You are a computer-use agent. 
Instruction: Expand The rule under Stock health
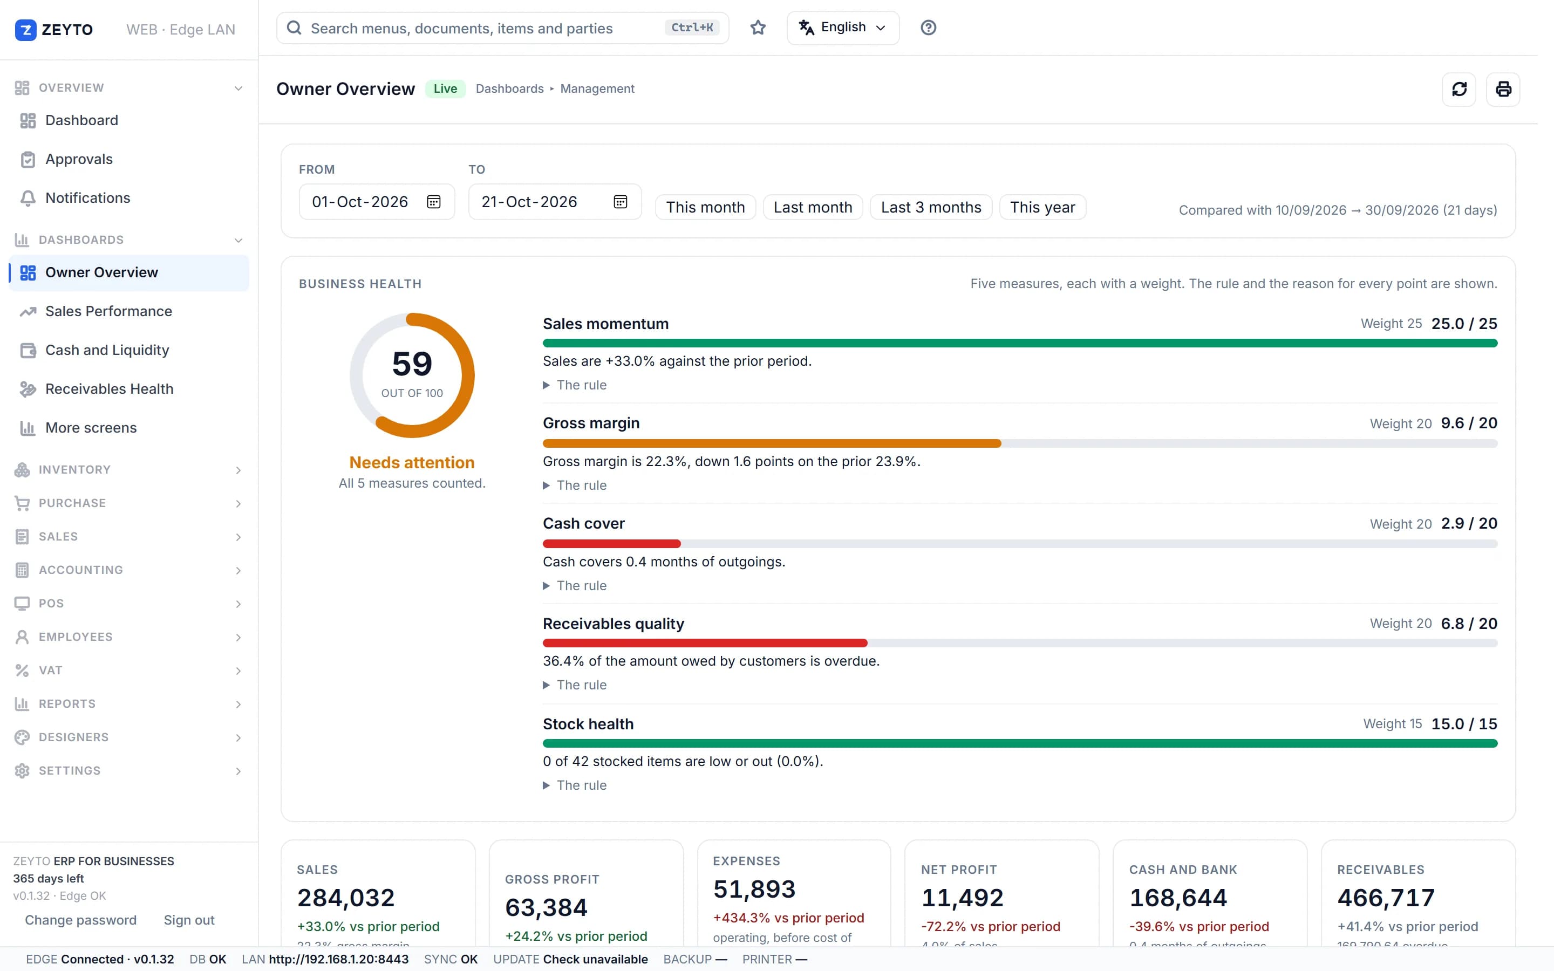(575, 785)
